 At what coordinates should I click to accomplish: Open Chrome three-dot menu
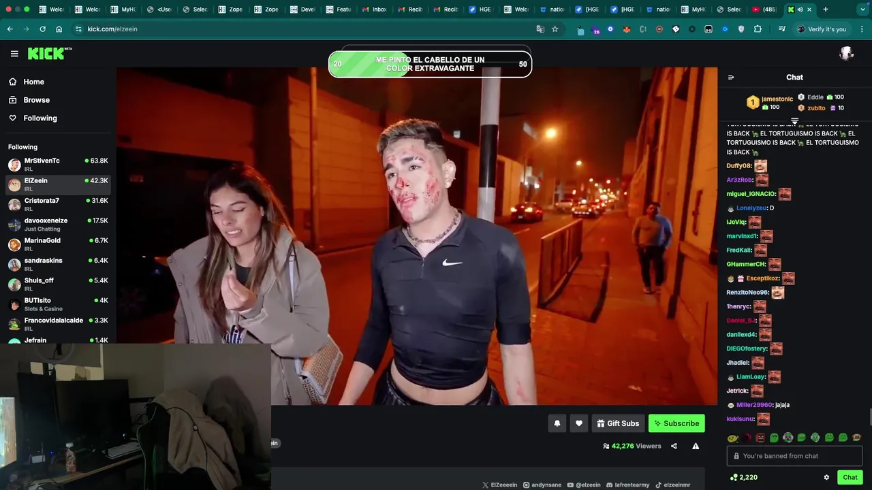tap(862, 29)
